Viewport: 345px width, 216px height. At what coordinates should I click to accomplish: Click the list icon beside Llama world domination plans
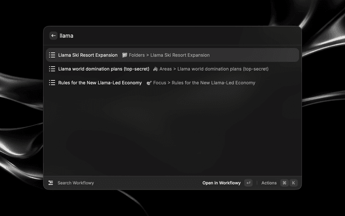tap(52, 69)
